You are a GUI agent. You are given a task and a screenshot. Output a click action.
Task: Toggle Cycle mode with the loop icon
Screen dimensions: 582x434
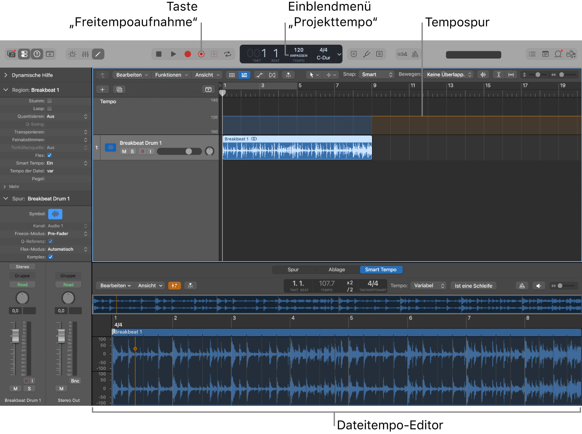tap(228, 54)
